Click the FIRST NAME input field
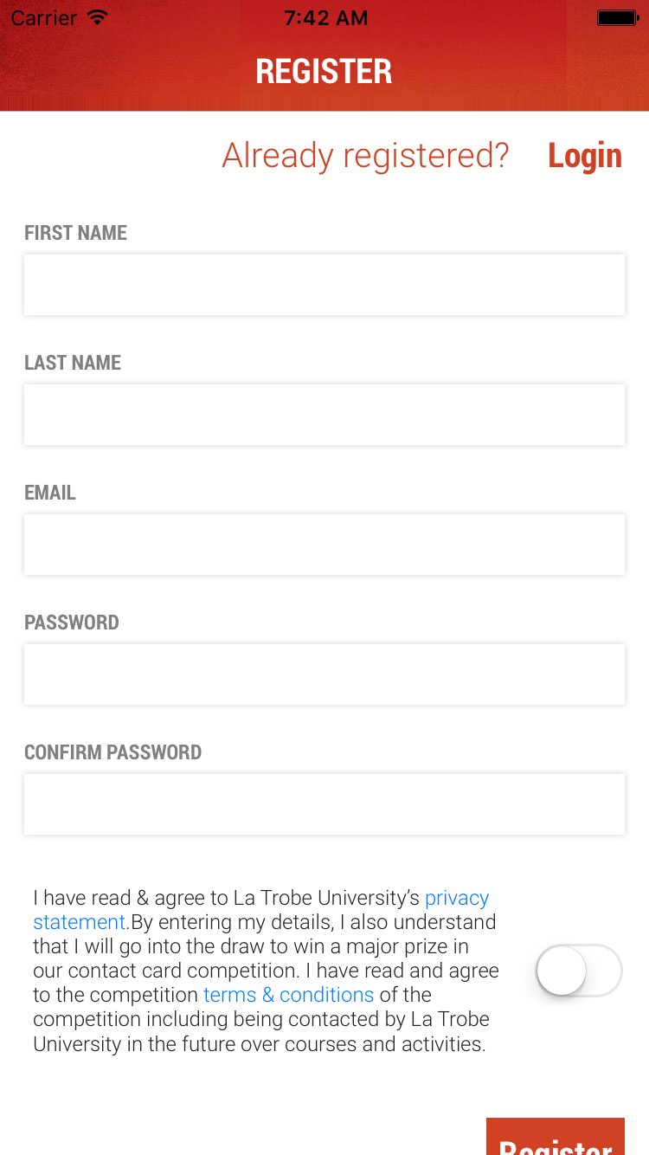The height and width of the screenshot is (1155, 649). [x=324, y=284]
